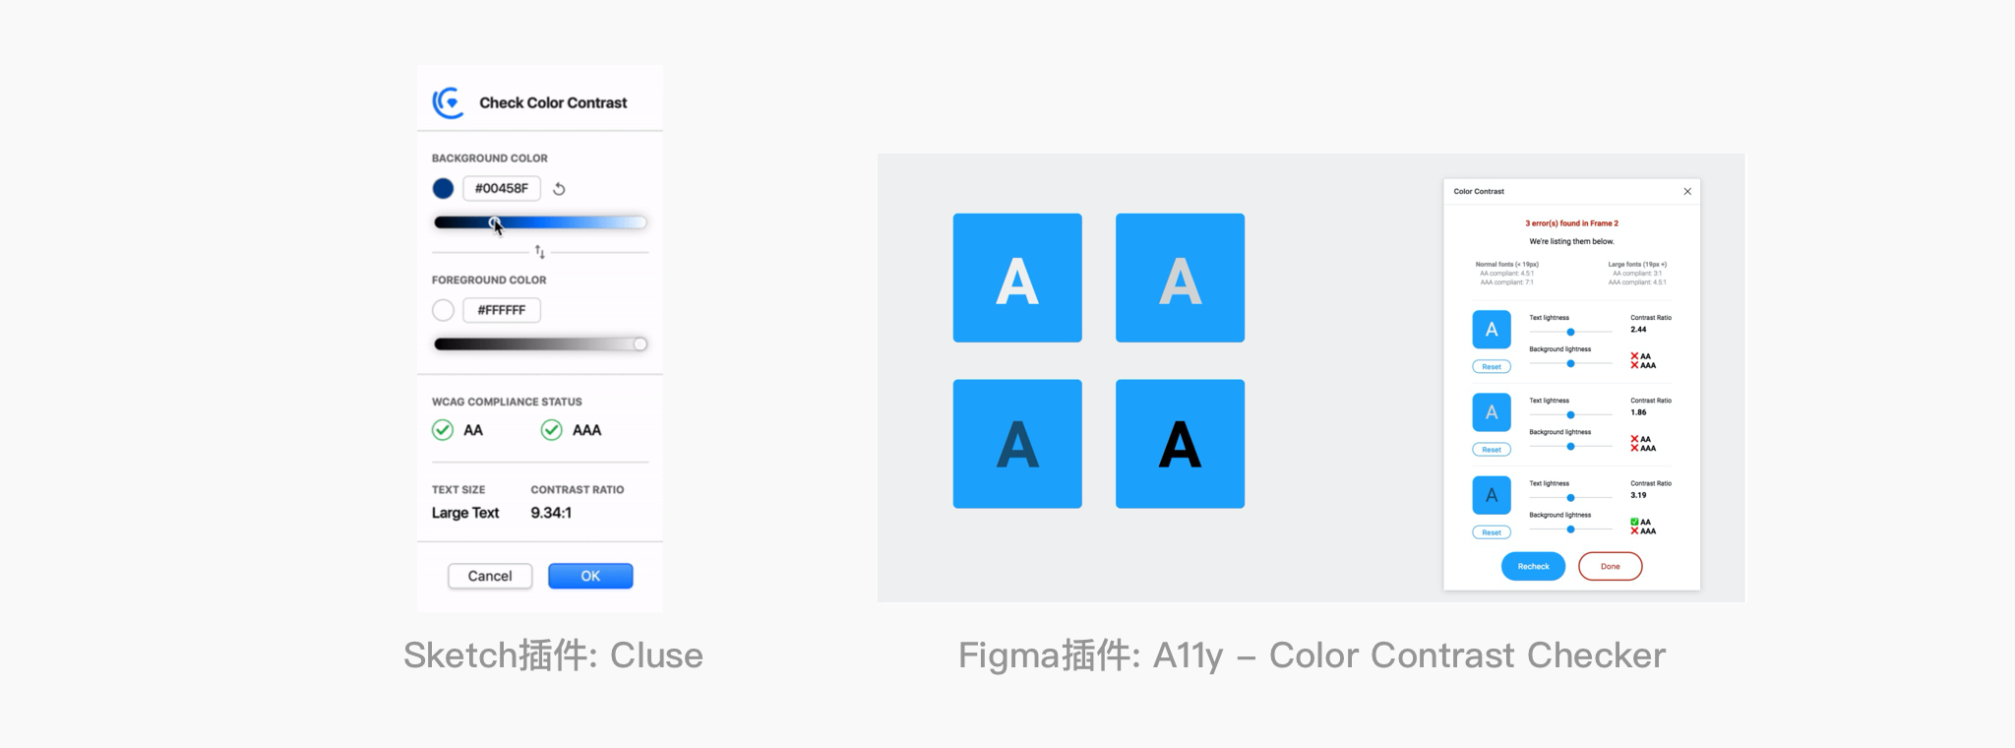Click the Cluse logo icon

point(449,102)
